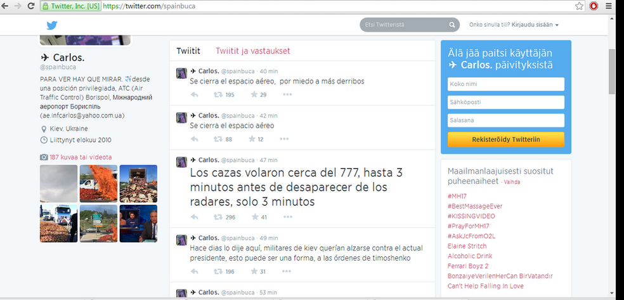This screenshot has width=624, height=300.
Task: Click the browser reload button
Action: point(30,6)
